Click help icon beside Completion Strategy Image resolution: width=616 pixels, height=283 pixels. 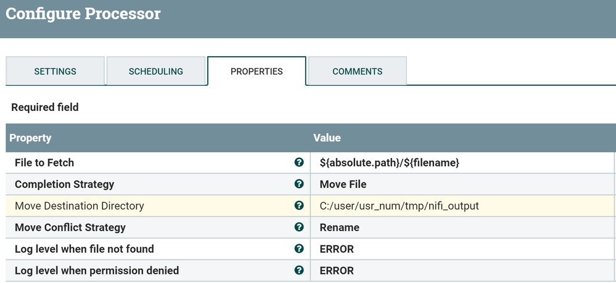[299, 184]
